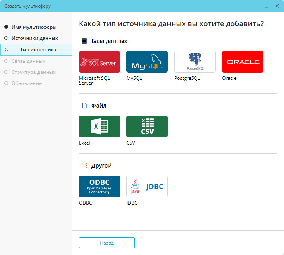Close the Создать мультисферу dialog

click(277, 6)
